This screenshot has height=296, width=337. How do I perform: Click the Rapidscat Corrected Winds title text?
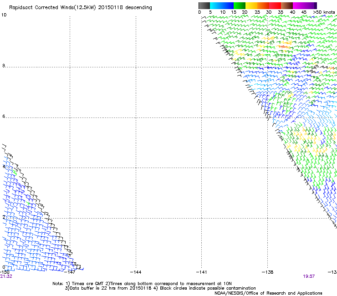pyautogui.click(x=81, y=8)
